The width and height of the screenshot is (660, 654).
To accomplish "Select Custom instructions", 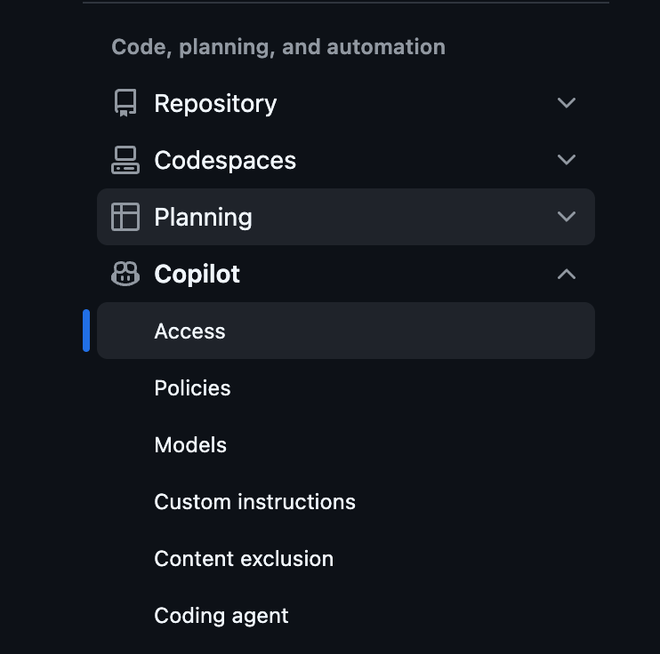I will coord(254,502).
